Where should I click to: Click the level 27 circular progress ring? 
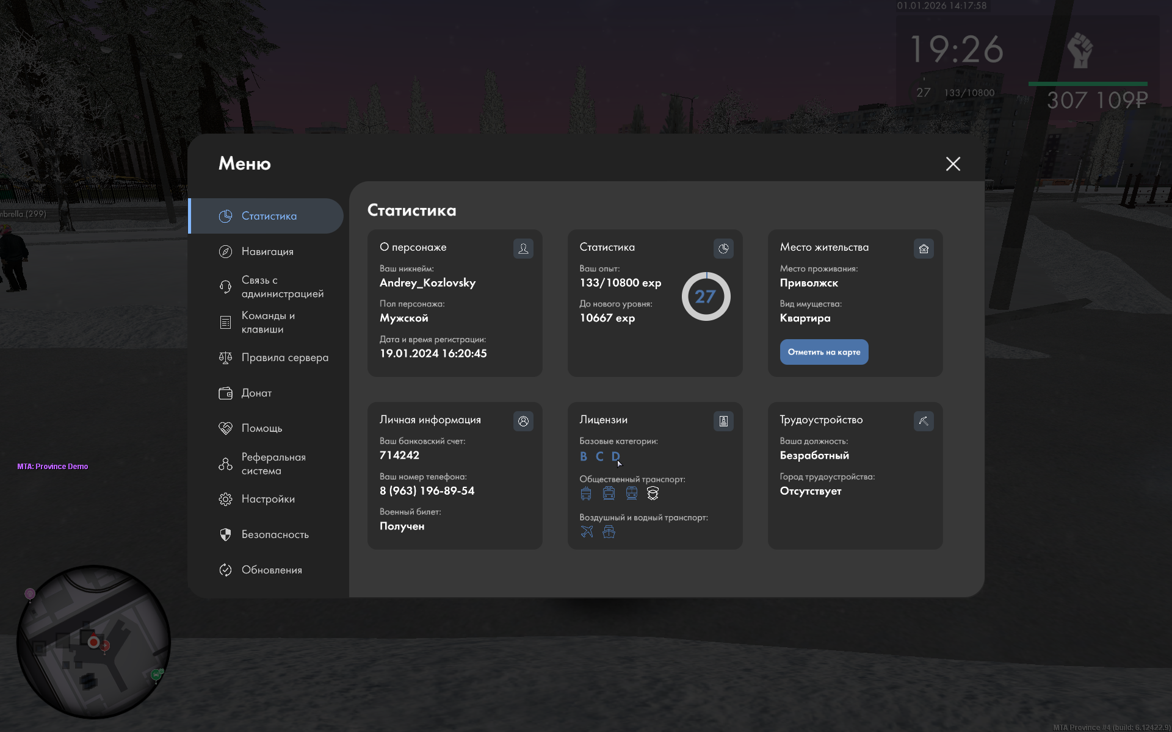point(706,296)
